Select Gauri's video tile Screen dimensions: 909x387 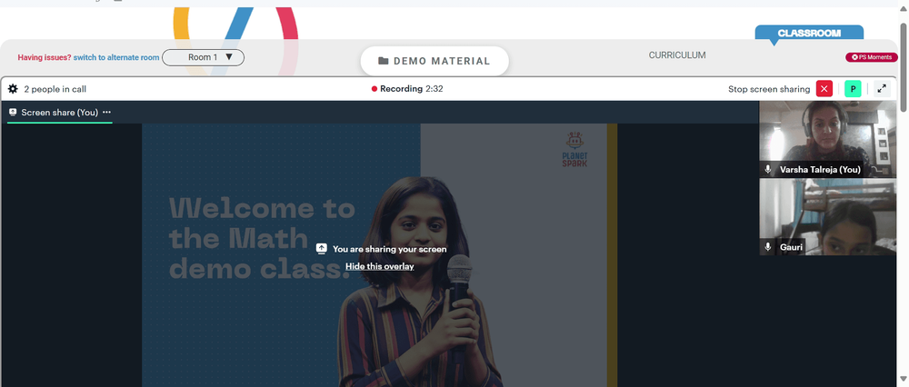(x=827, y=217)
